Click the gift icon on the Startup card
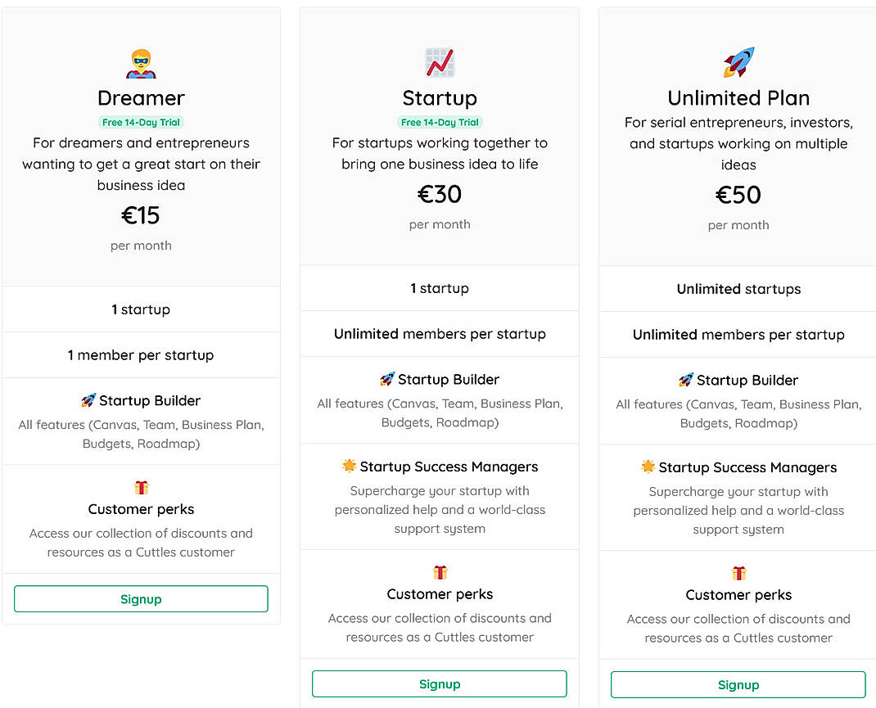 point(440,573)
